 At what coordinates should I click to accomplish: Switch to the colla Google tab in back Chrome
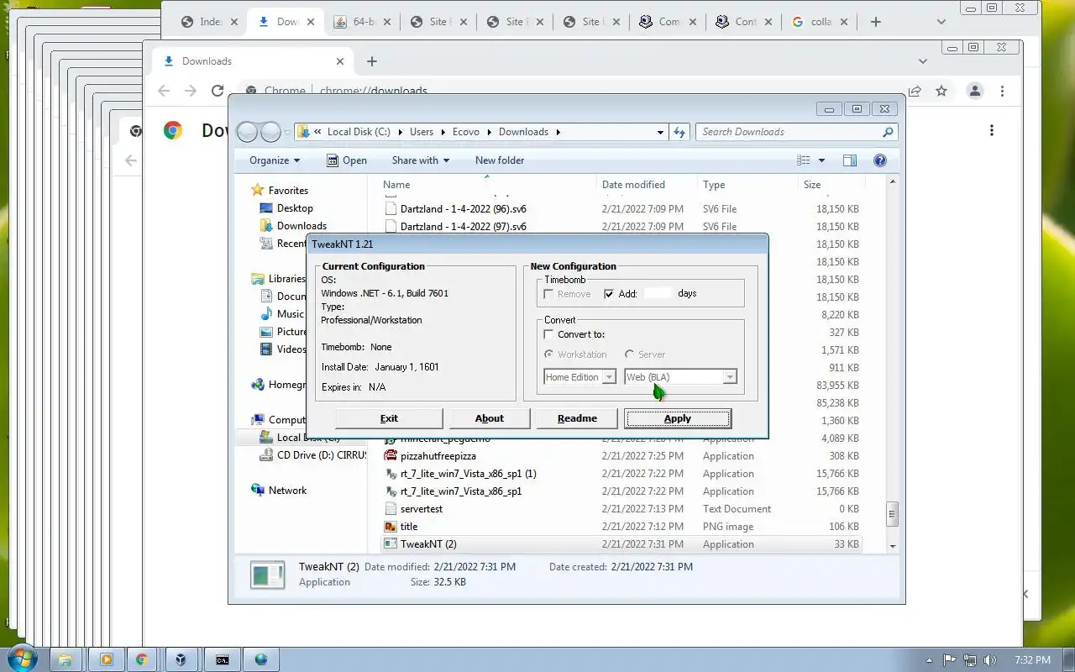point(819,22)
